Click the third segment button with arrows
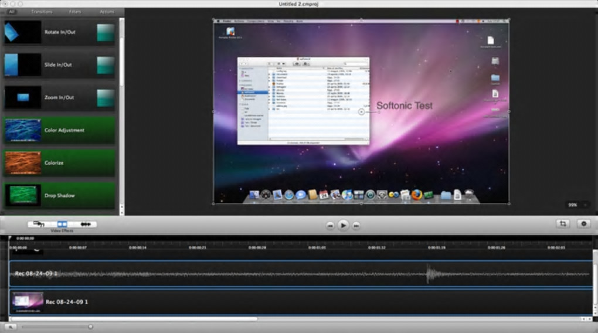 click(x=86, y=224)
